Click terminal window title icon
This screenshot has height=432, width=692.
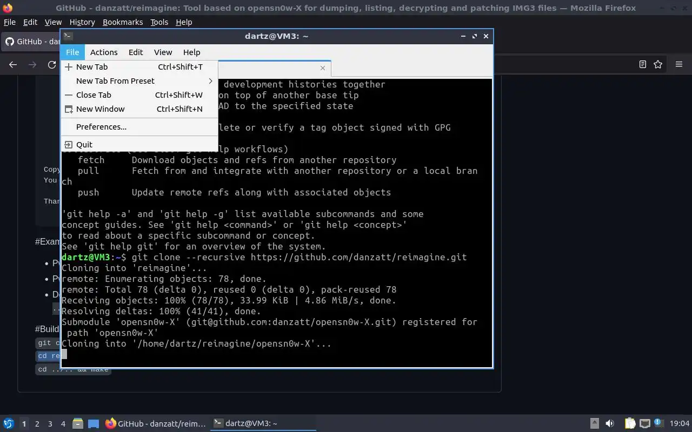pyautogui.click(x=68, y=36)
